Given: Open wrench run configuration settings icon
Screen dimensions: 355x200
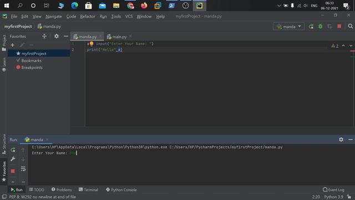Looking at the screenshot, I should point(13,159).
